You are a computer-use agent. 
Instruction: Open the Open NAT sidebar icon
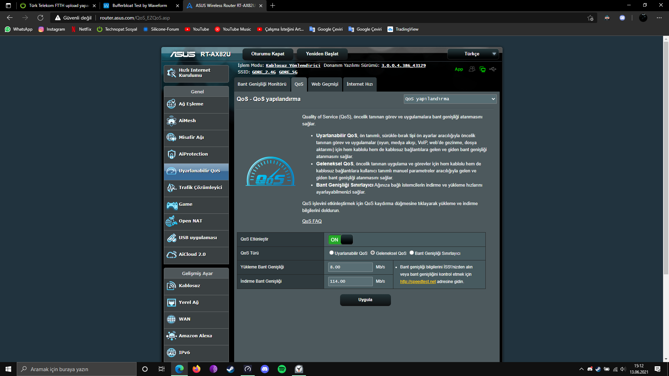pyautogui.click(x=171, y=221)
